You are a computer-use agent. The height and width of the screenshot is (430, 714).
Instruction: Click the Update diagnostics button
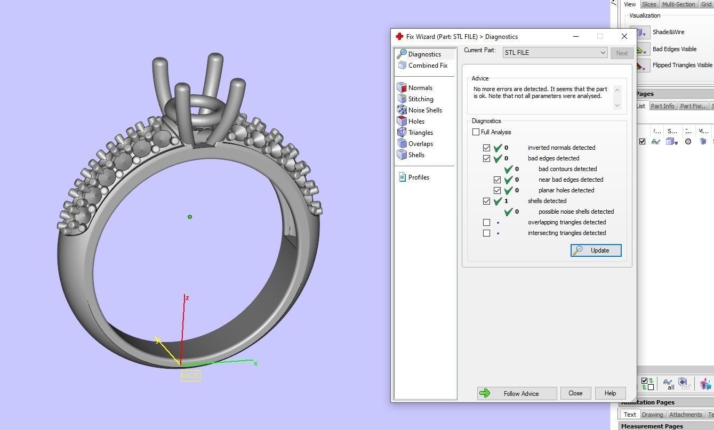point(596,250)
